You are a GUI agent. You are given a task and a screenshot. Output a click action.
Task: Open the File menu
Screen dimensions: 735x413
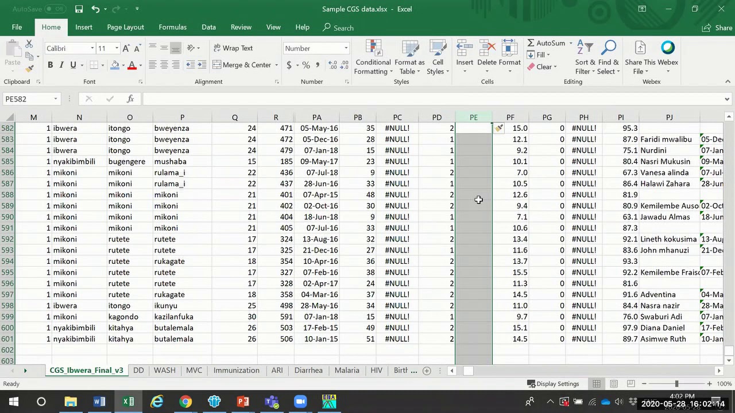point(17,27)
